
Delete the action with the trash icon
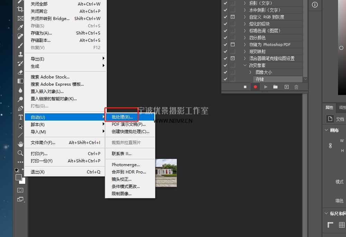click(296, 87)
